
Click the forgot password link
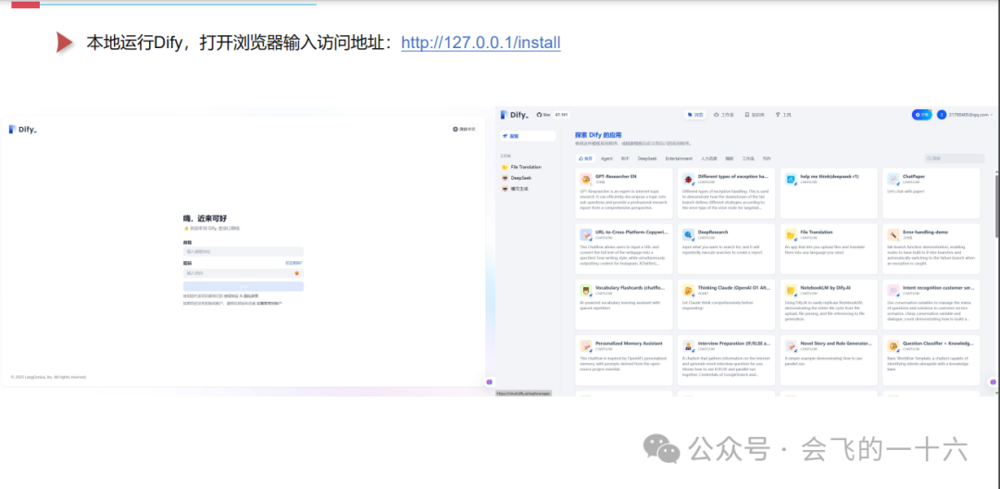tap(294, 263)
